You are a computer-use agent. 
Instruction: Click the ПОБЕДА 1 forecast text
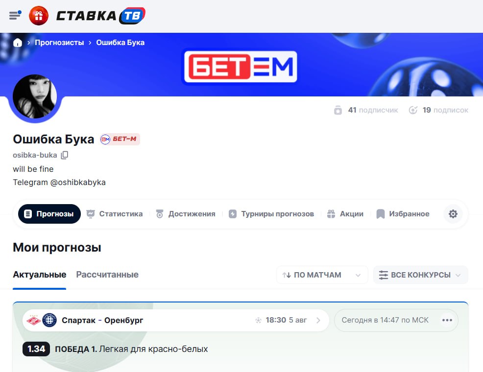pos(76,349)
